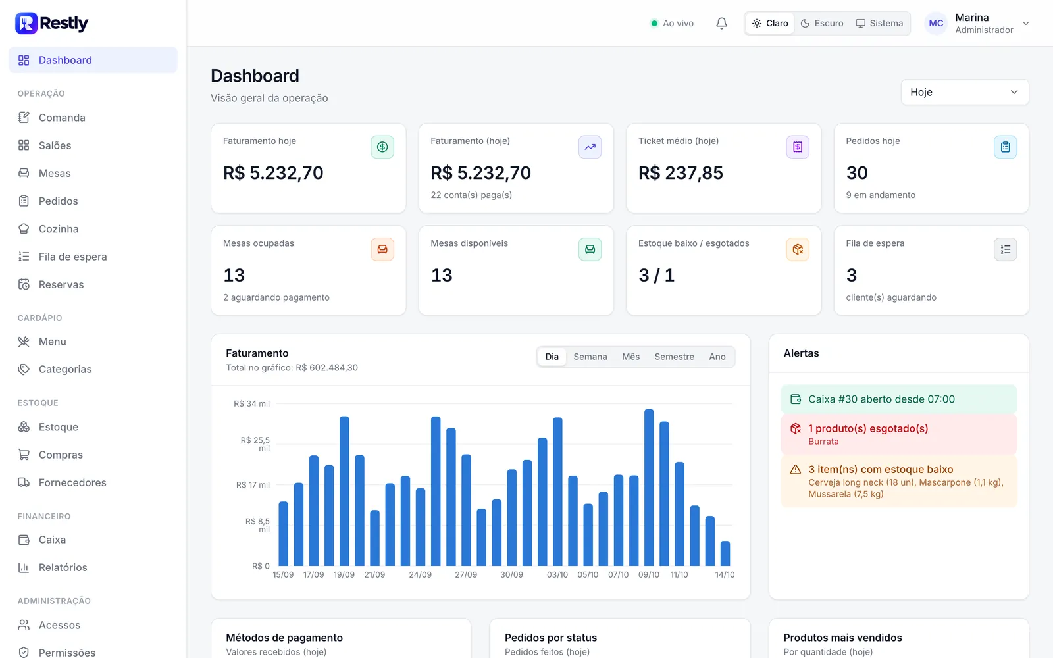Select Ano chart period
1053x658 pixels.
click(717, 357)
